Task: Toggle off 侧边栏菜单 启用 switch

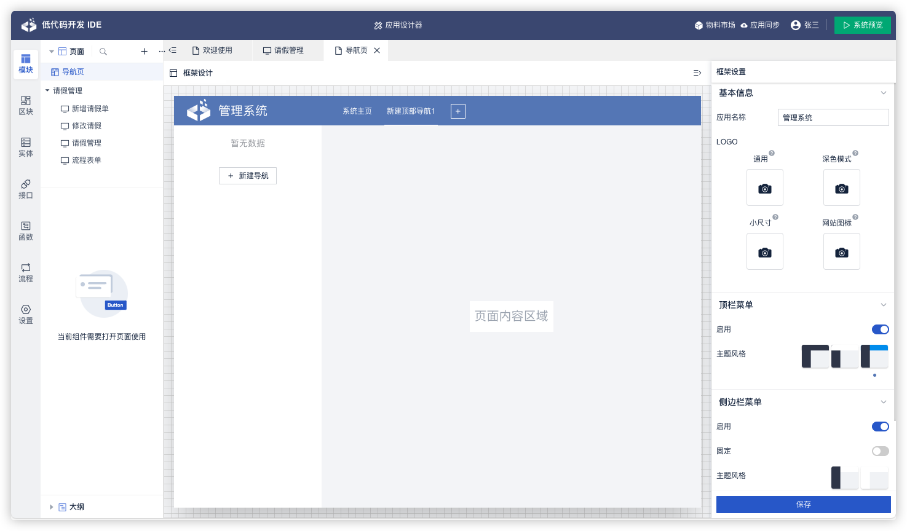Action: pos(880,427)
